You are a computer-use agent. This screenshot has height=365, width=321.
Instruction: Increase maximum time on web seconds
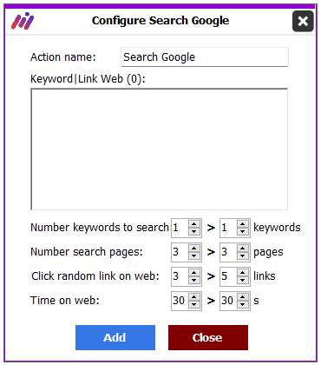[243, 297]
